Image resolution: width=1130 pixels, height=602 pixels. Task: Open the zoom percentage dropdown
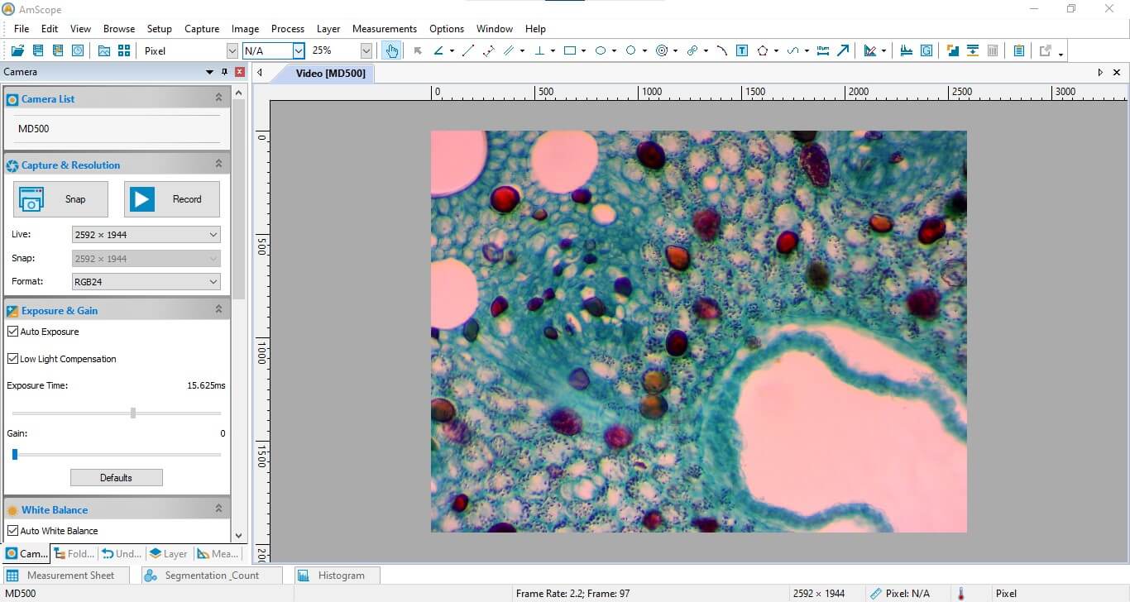[366, 50]
